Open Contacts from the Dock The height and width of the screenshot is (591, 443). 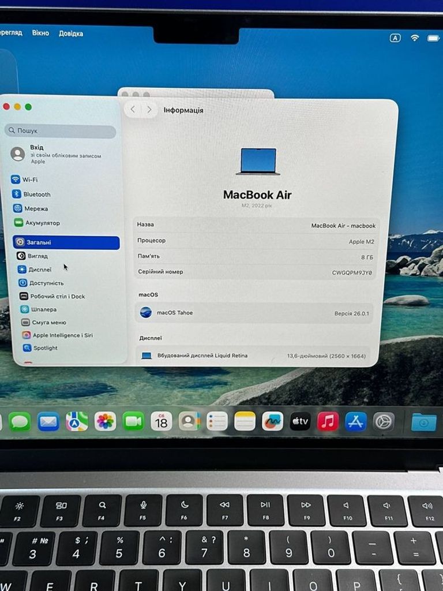click(189, 421)
